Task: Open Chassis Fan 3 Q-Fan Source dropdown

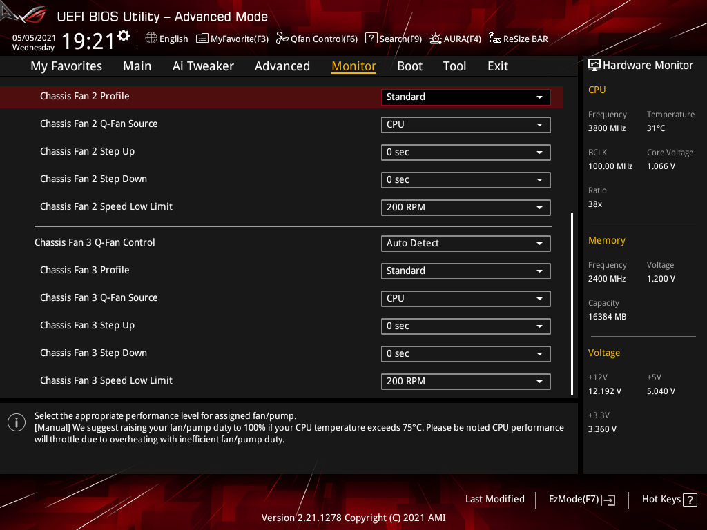Action: [465, 298]
